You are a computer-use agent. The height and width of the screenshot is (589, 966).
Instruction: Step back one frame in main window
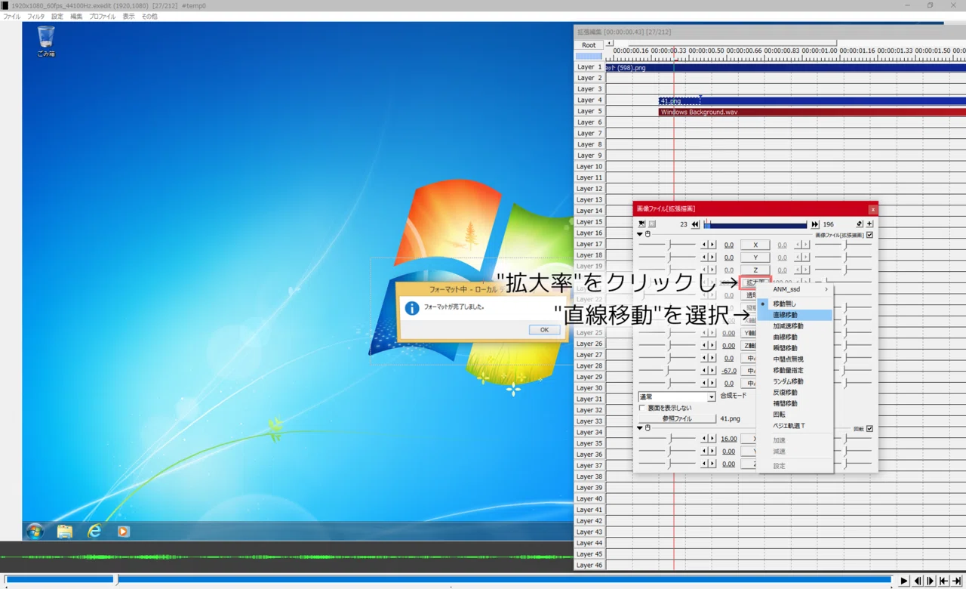click(918, 581)
